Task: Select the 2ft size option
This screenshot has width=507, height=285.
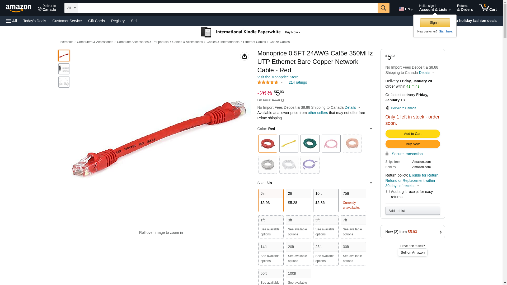Action: [298, 200]
